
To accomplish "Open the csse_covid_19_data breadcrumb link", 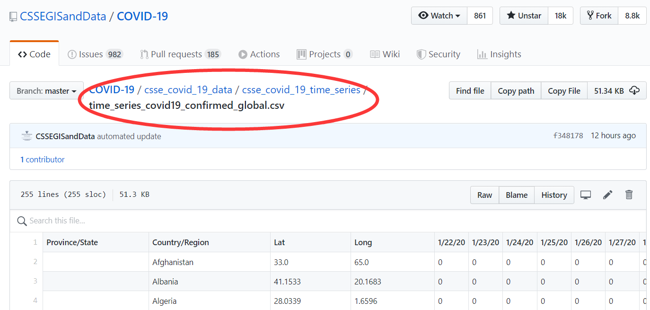I will point(188,89).
